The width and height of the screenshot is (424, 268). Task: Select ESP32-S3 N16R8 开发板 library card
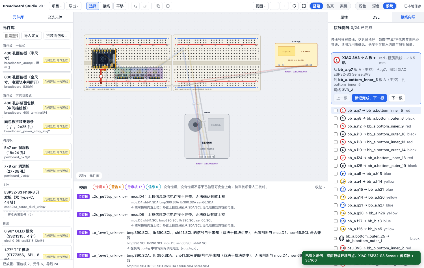coord(36,199)
